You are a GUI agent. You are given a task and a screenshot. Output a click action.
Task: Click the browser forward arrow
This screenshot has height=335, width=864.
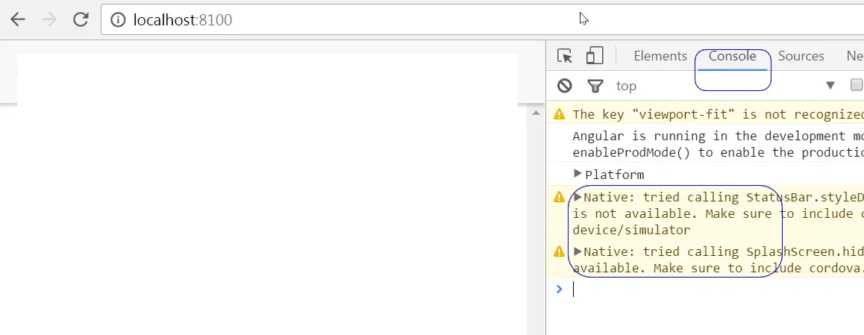pos(49,20)
